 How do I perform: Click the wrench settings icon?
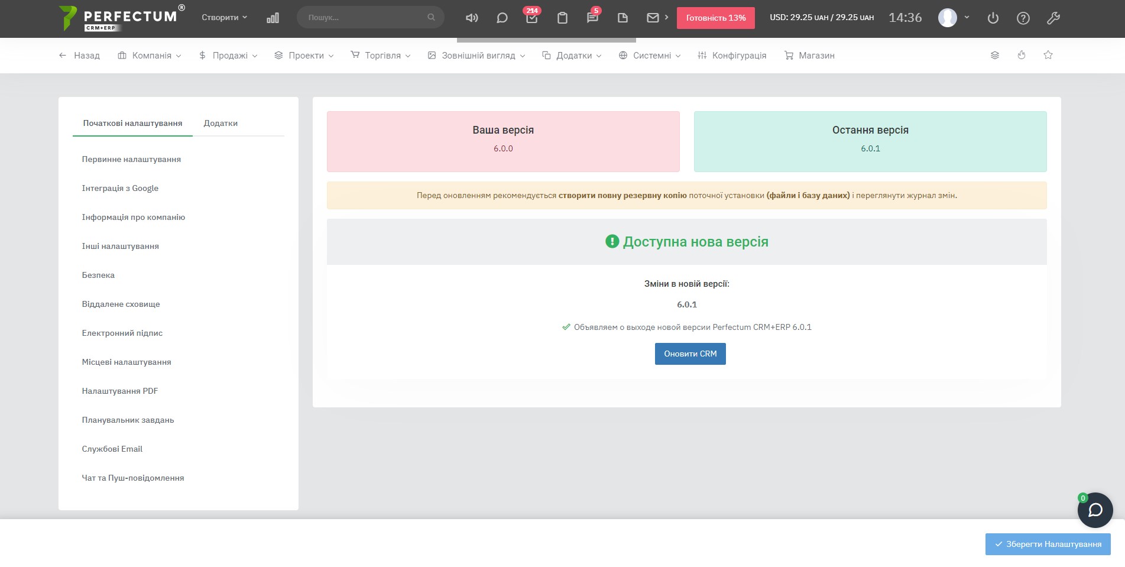pos(1053,18)
